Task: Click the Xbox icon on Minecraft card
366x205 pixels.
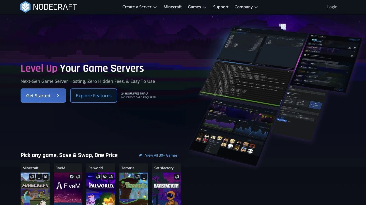Action: pyautogui.click(x=45, y=177)
